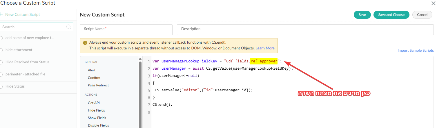
Task: Select the 'add name of new employee' script radio
Action: (x=1, y=38)
